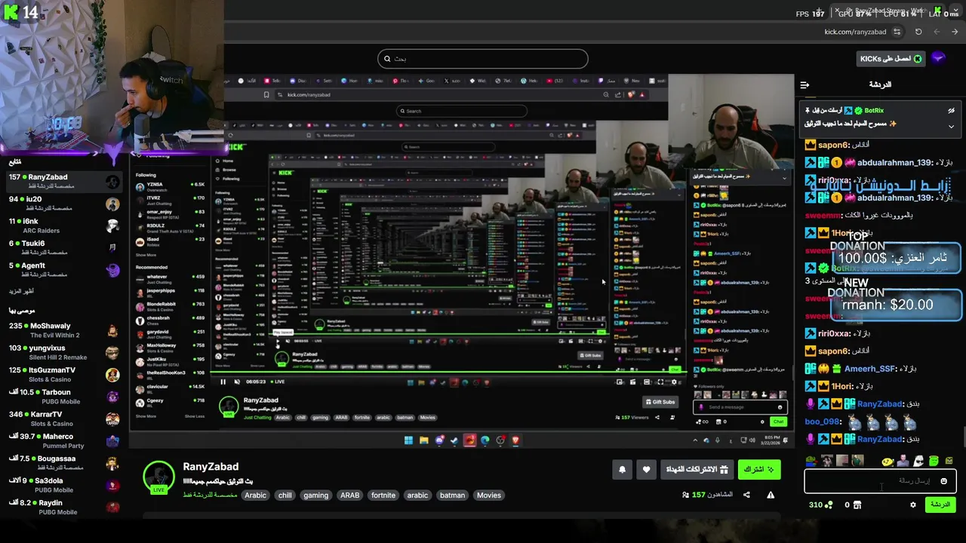This screenshot has width=966, height=543.
Task: Click Ameerh_SSF username in chat
Action: [x=869, y=369]
